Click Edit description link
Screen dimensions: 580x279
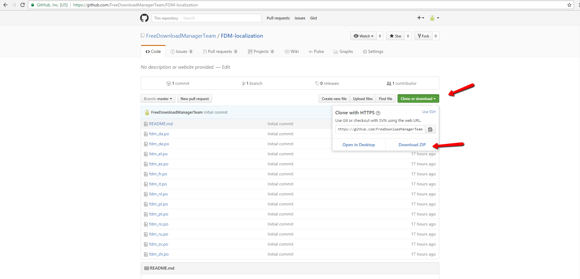pos(226,67)
